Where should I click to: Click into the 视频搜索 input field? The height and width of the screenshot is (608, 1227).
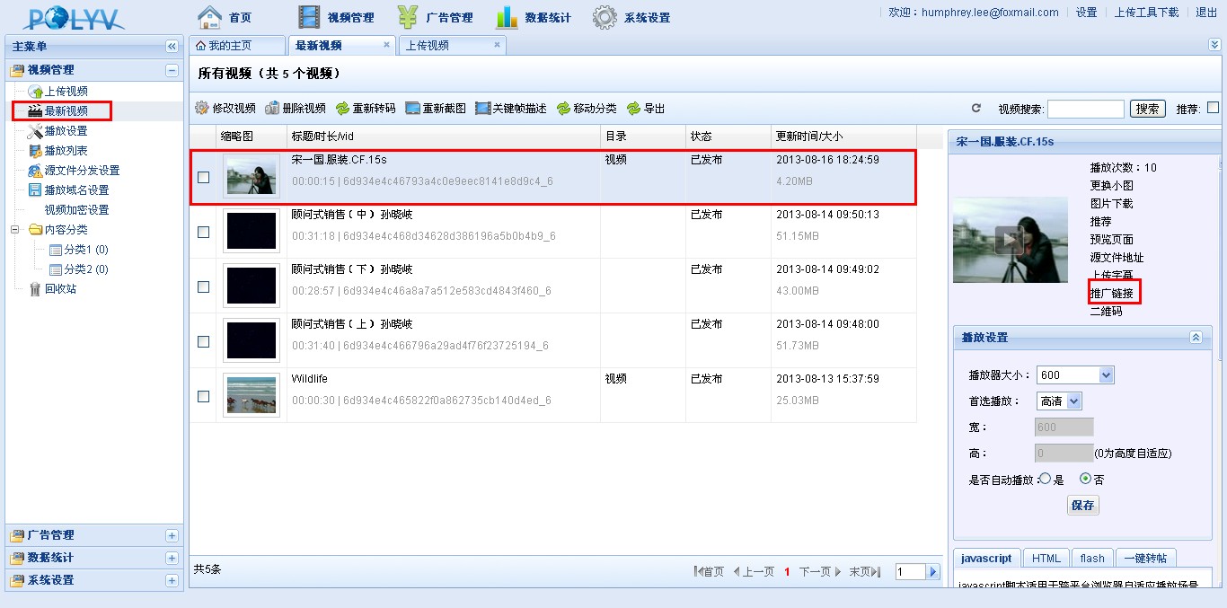pyautogui.click(x=1085, y=109)
